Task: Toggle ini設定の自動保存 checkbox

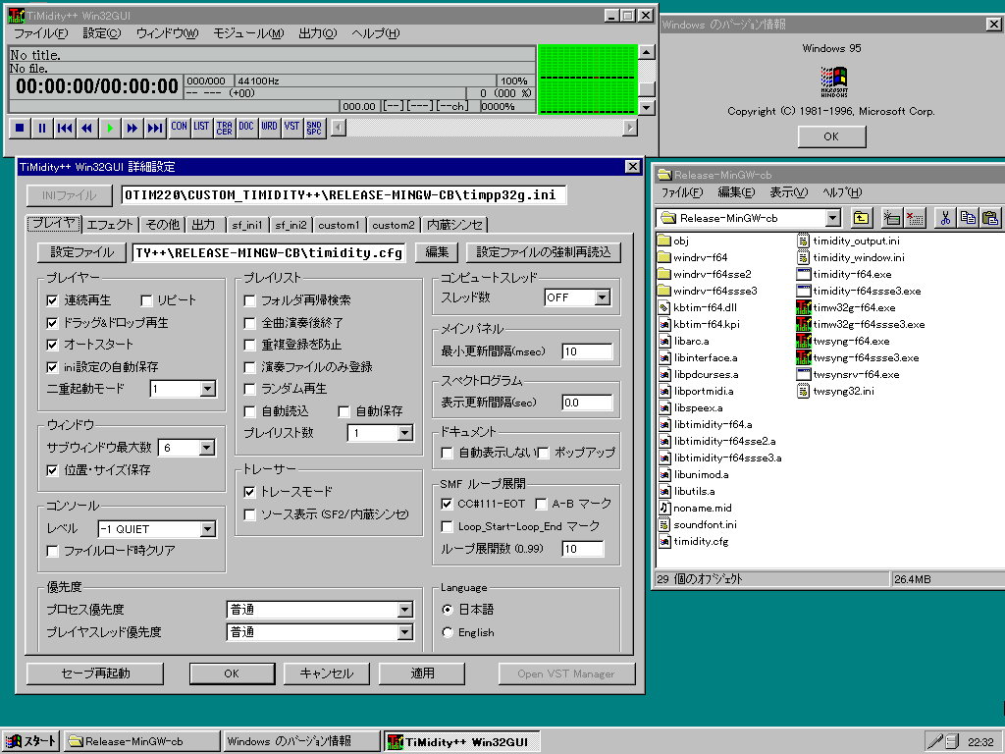Action: (53, 367)
